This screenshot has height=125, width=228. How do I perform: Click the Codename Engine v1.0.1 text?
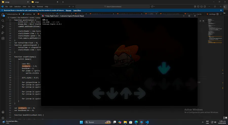(x=52, y=24)
